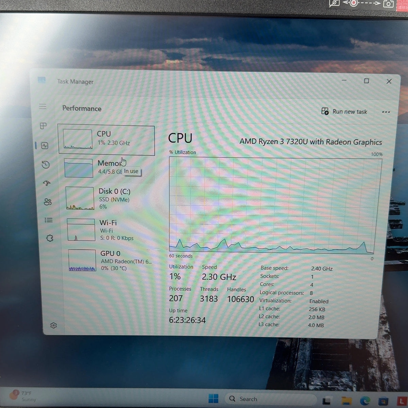Open the Windows Start menu
Viewport: 408px width, 408px height.
click(214, 398)
